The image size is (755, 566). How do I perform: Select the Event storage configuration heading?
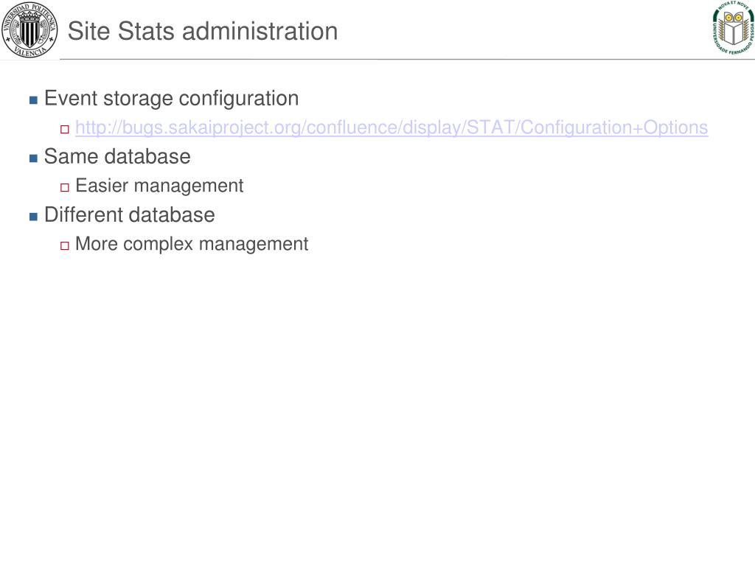coord(171,99)
